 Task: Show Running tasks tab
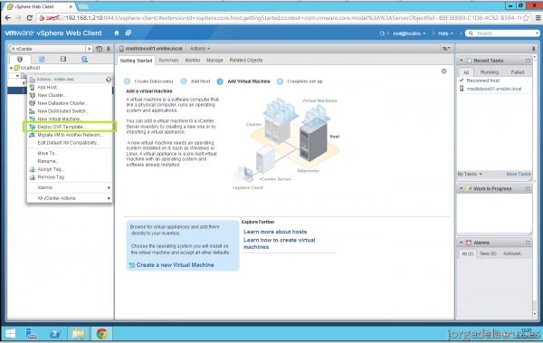click(x=490, y=72)
